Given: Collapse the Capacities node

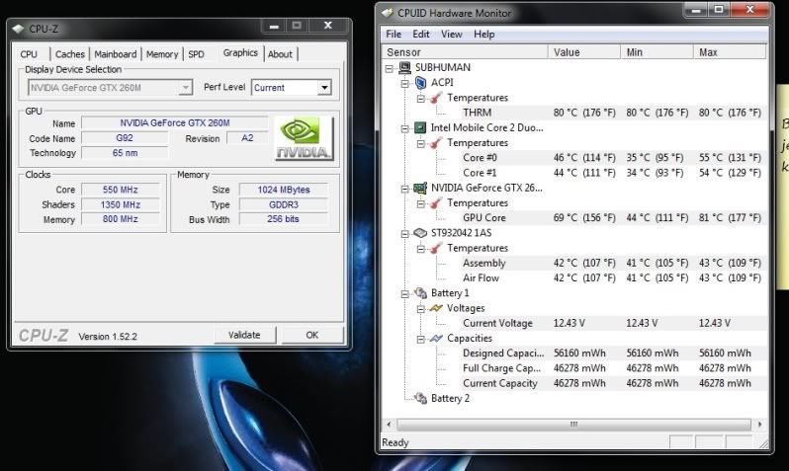Looking at the screenshot, I should [420, 340].
